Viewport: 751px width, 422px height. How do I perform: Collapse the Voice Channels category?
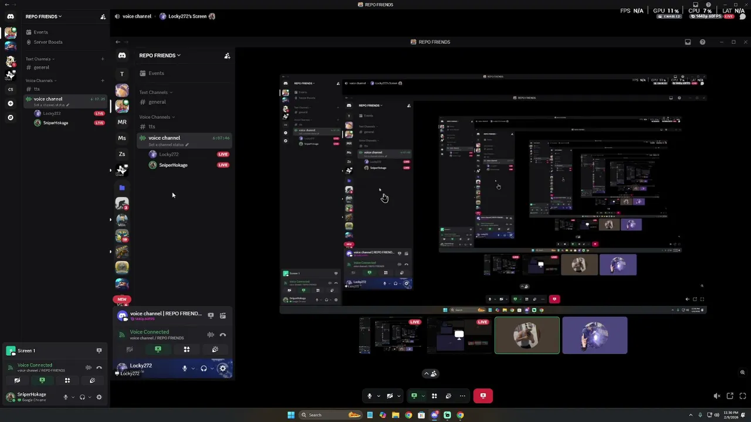click(41, 80)
